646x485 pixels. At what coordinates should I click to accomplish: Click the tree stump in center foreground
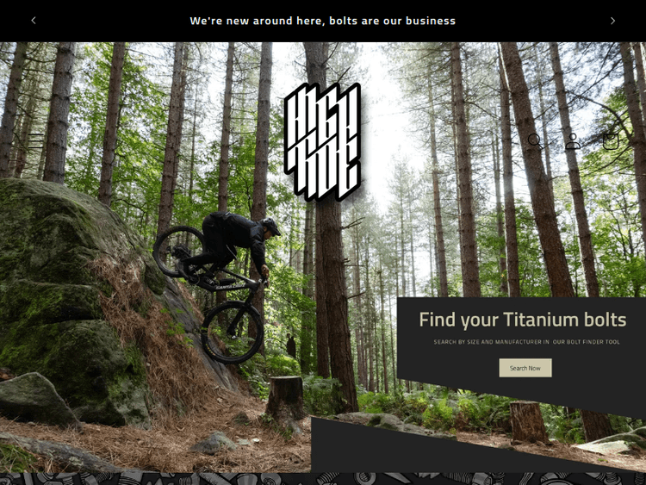coord(285,397)
